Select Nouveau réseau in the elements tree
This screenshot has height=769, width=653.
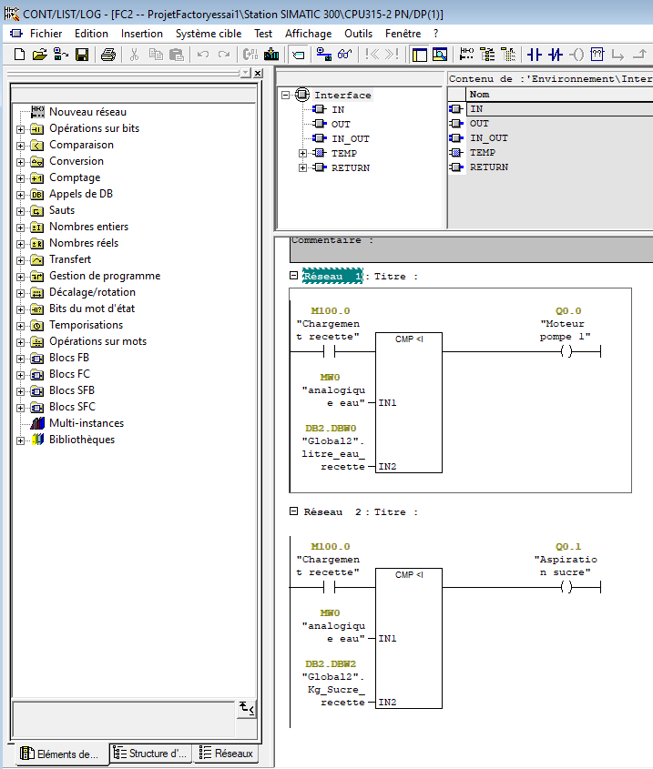click(x=87, y=112)
